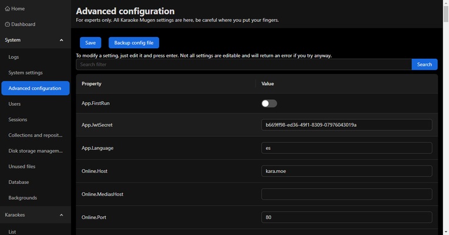449x235 pixels.
Task: Collapse the System menu section
Action: [x=62, y=41]
